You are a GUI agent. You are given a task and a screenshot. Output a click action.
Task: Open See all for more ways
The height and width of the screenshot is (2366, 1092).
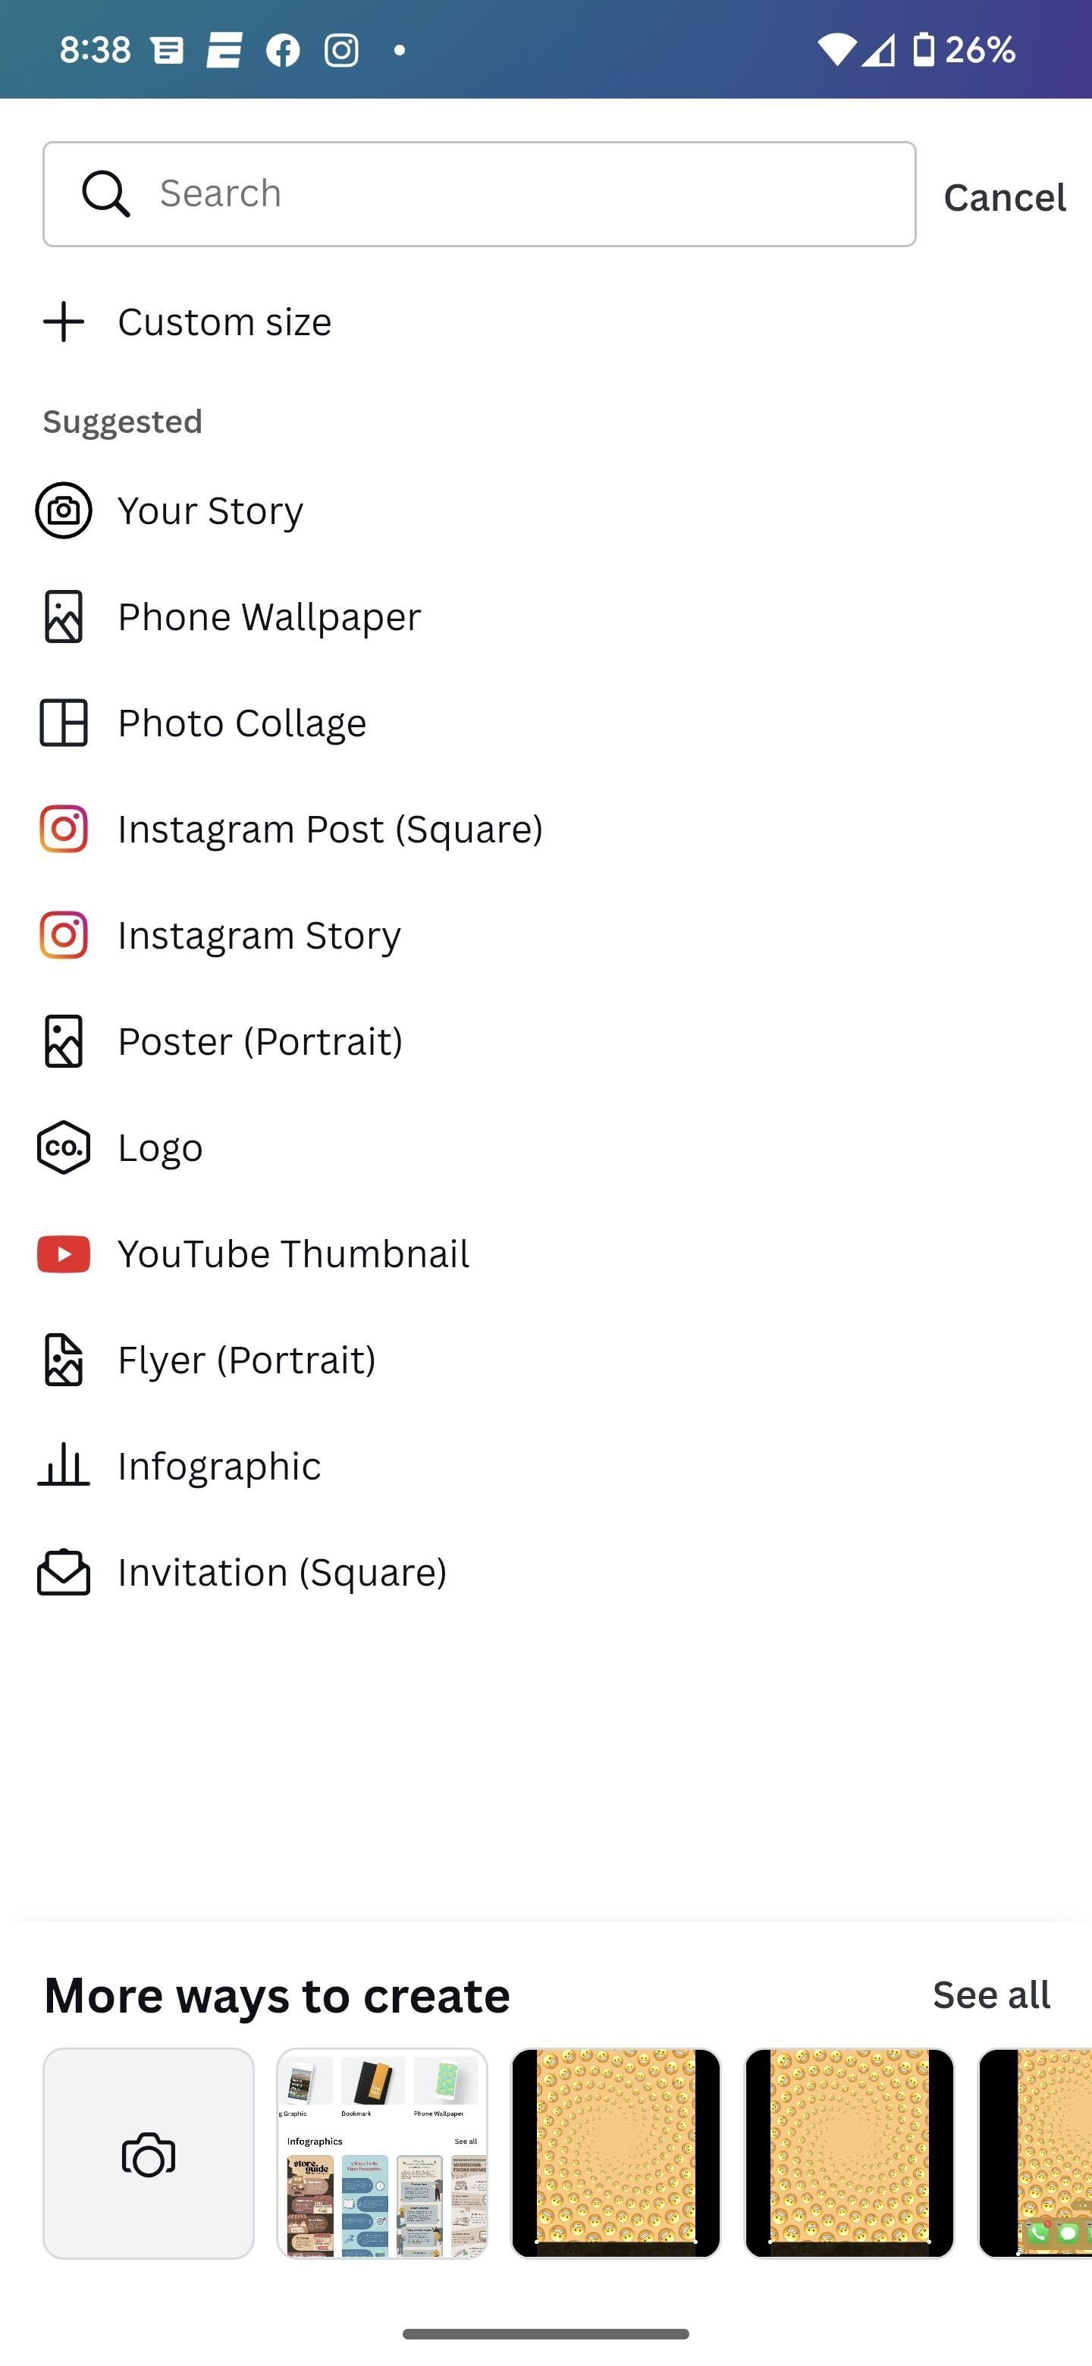tap(991, 1995)
